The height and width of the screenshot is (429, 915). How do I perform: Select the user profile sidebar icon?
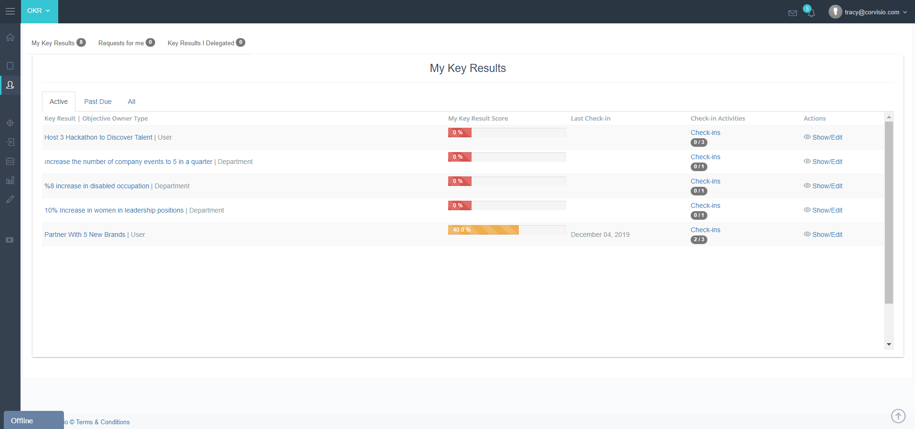tap(10, 85)
